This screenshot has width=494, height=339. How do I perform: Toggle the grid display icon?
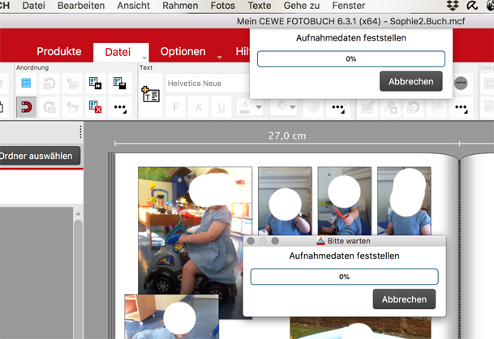point(26,84)
